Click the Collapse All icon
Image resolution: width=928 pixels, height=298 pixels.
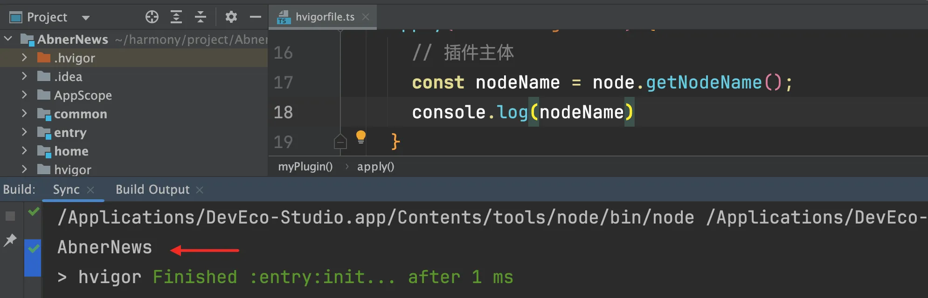tap(201, 17)
